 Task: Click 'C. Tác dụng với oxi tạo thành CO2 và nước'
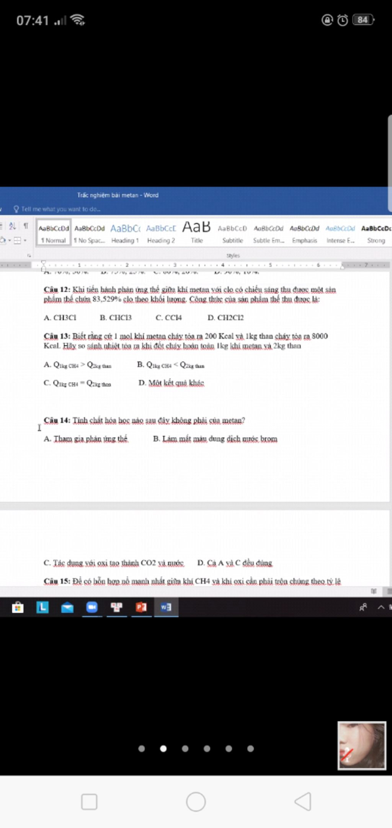pyautogui.click(x=114, y=563)
